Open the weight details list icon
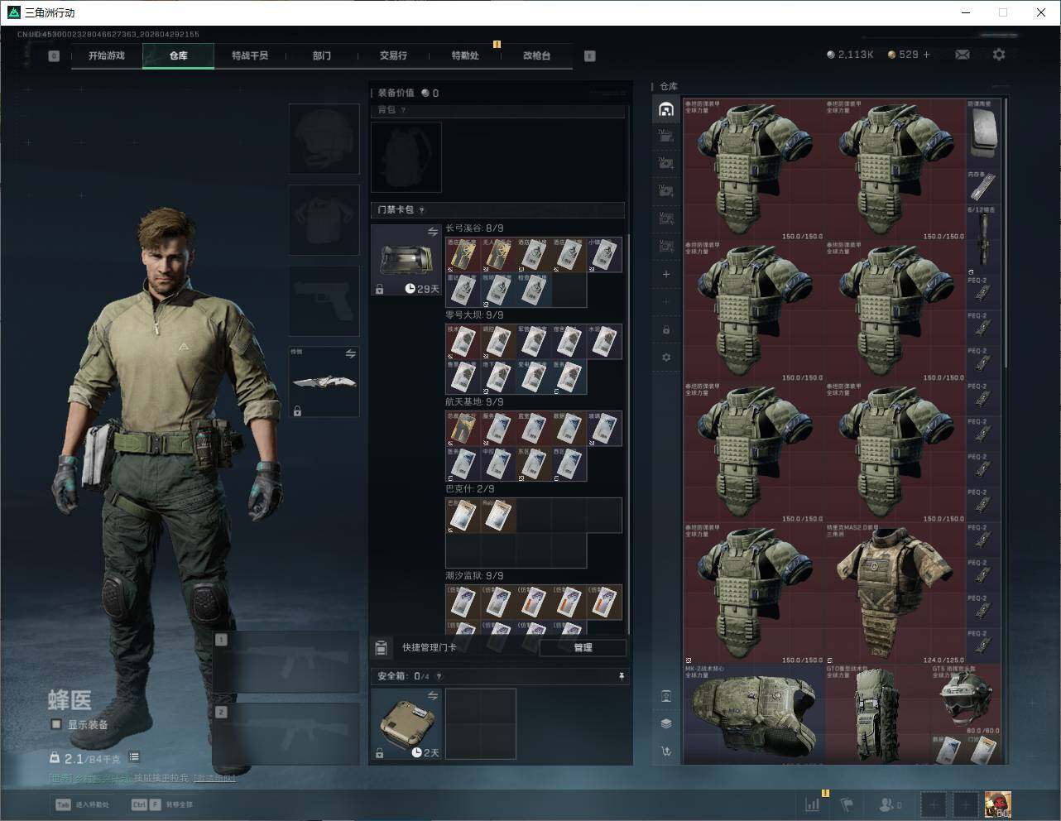Screen dimensions: 1061x821 click(x=134, y=757)
